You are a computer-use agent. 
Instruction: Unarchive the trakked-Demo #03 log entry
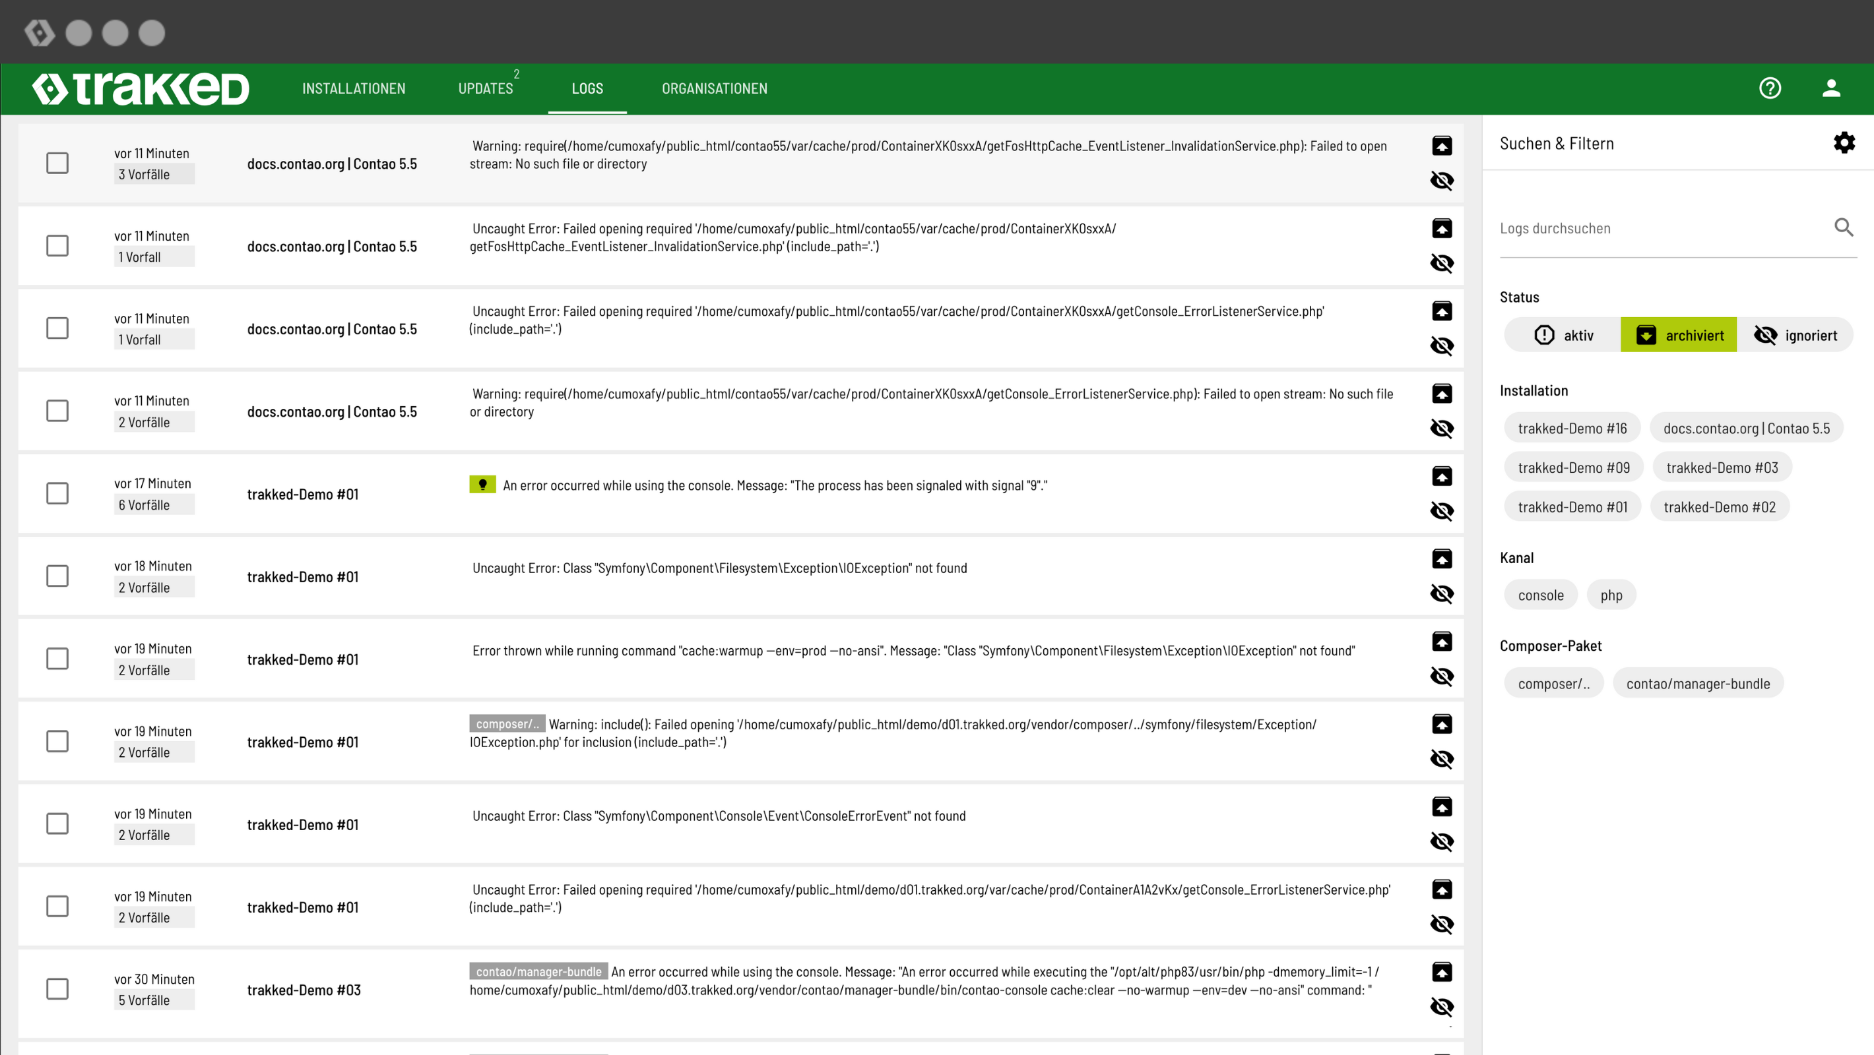(x=1441, y=972)
